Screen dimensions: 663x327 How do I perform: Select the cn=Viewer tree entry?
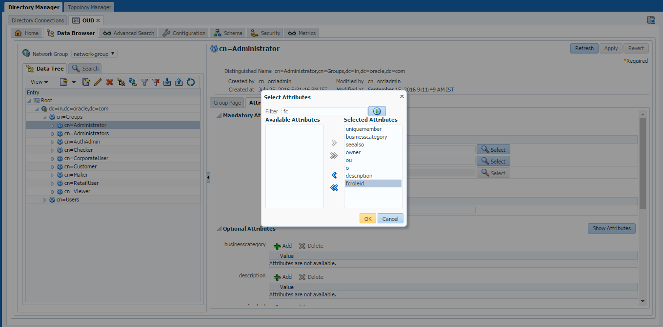[77, 191]
